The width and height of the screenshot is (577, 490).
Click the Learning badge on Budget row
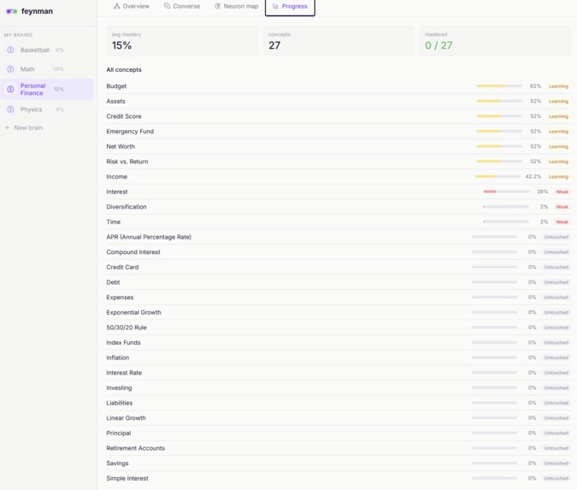pyautogui.click(x=558, y=86)
